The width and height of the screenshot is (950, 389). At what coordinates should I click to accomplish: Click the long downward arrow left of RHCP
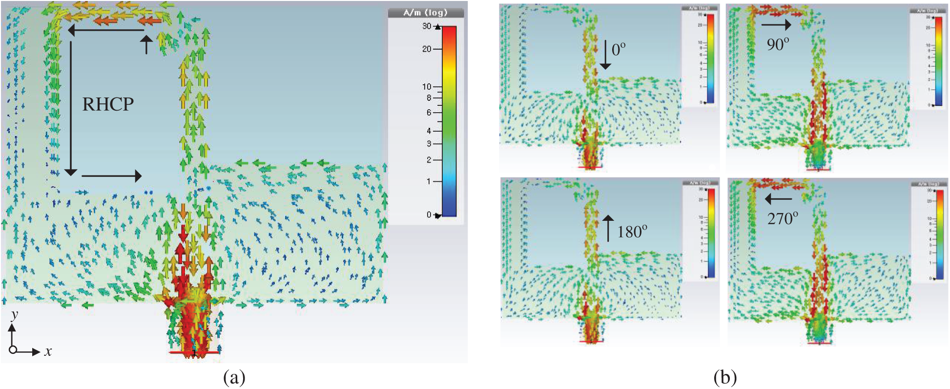coord(71,107)
